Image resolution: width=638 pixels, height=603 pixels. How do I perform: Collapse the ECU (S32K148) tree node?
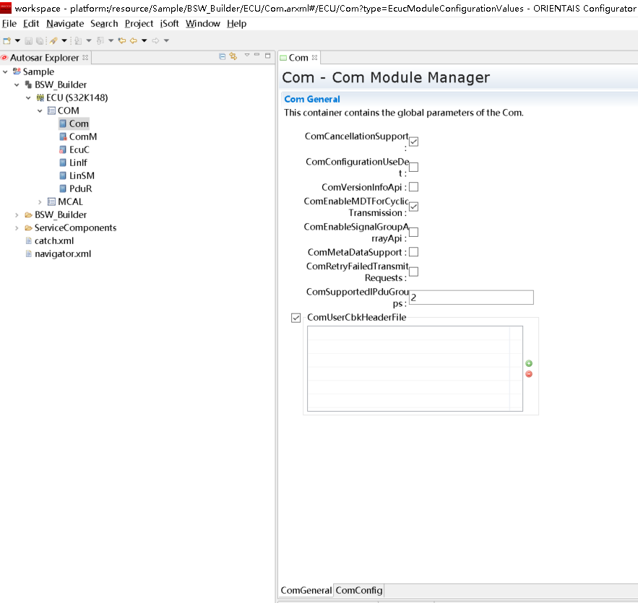point(28,97)
